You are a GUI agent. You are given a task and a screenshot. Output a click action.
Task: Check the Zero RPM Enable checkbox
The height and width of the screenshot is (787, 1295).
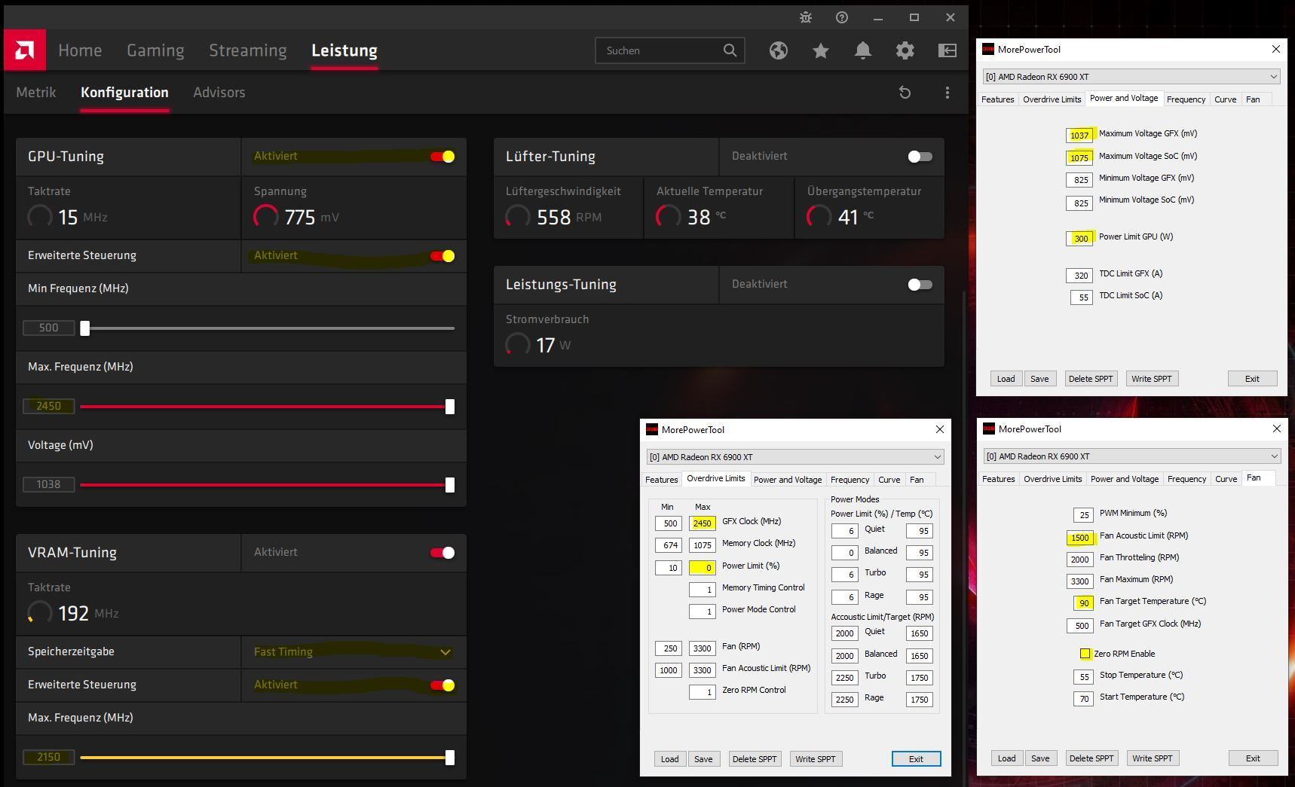[1085, 654]
